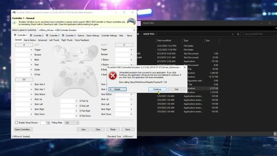The width and height of the screenshot is (277, 156).
Task: Open the Options tab
Action: click(x=81, y=36)
